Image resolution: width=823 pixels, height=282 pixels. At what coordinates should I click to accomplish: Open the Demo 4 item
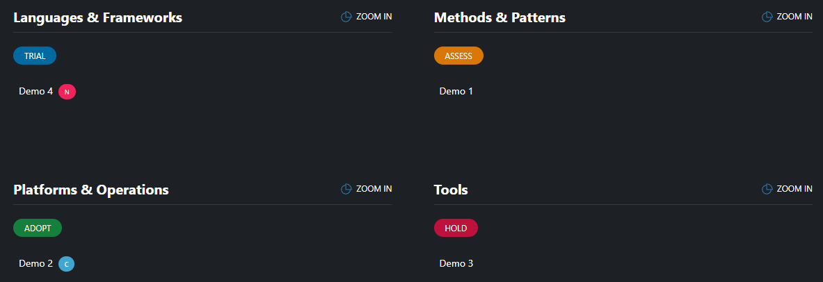(35, 91)
